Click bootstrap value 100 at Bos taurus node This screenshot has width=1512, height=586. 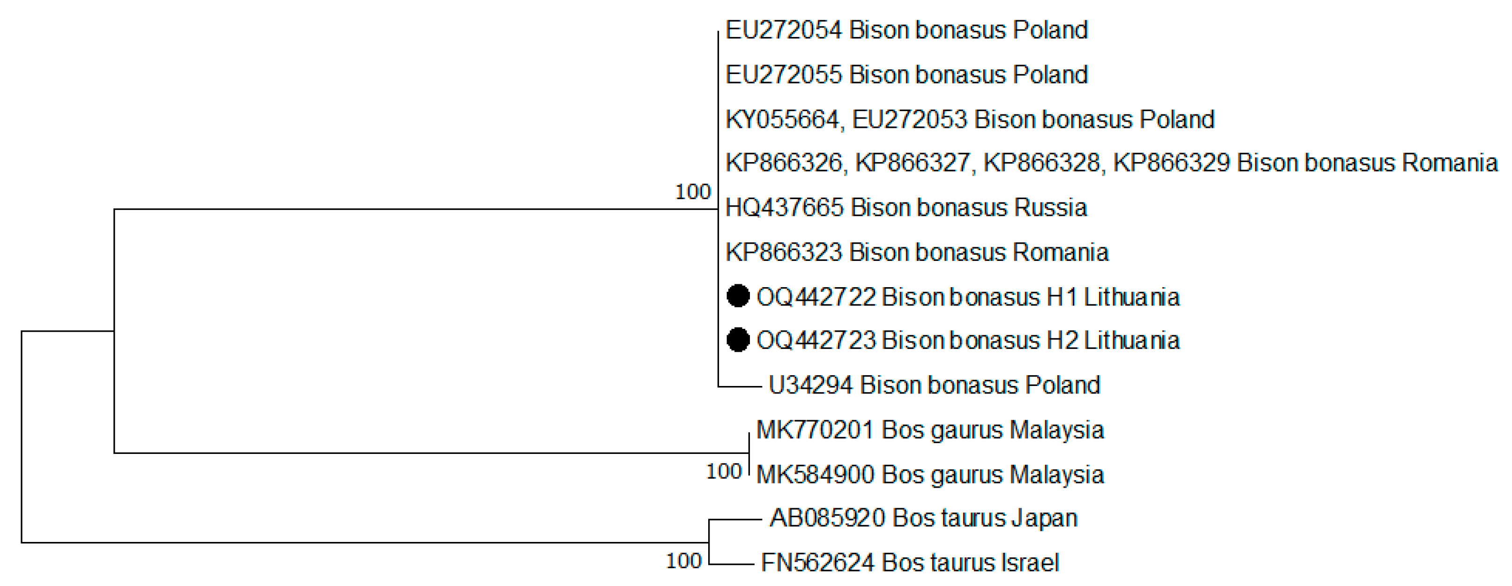pos(683,561)
